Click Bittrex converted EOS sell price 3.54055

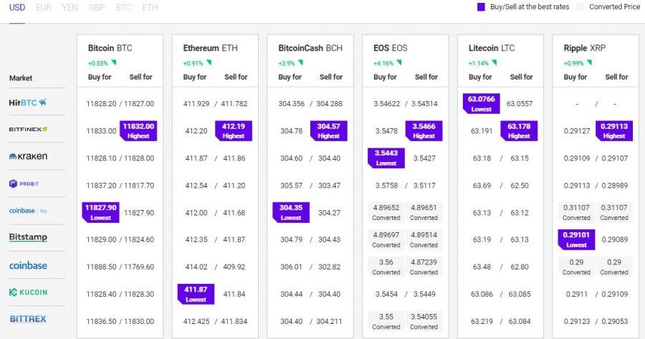424,321
